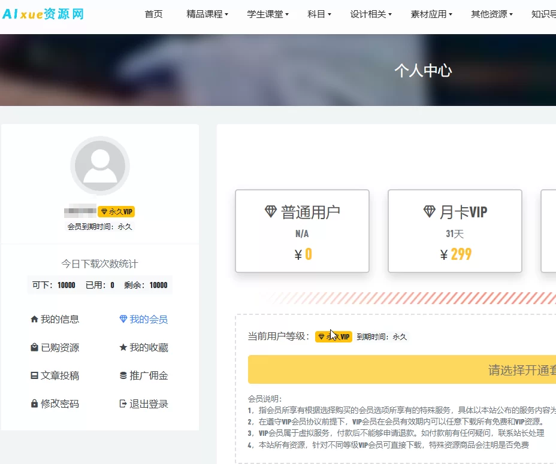Click the lock icon beside 修改密码
This screenshot has width=556, height=464.
tap(34, 404)
